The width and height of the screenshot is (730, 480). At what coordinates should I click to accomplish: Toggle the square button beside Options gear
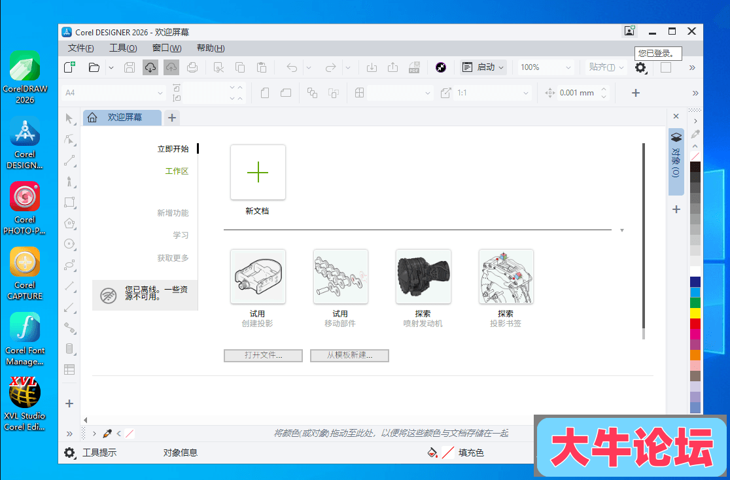[666, 67]
